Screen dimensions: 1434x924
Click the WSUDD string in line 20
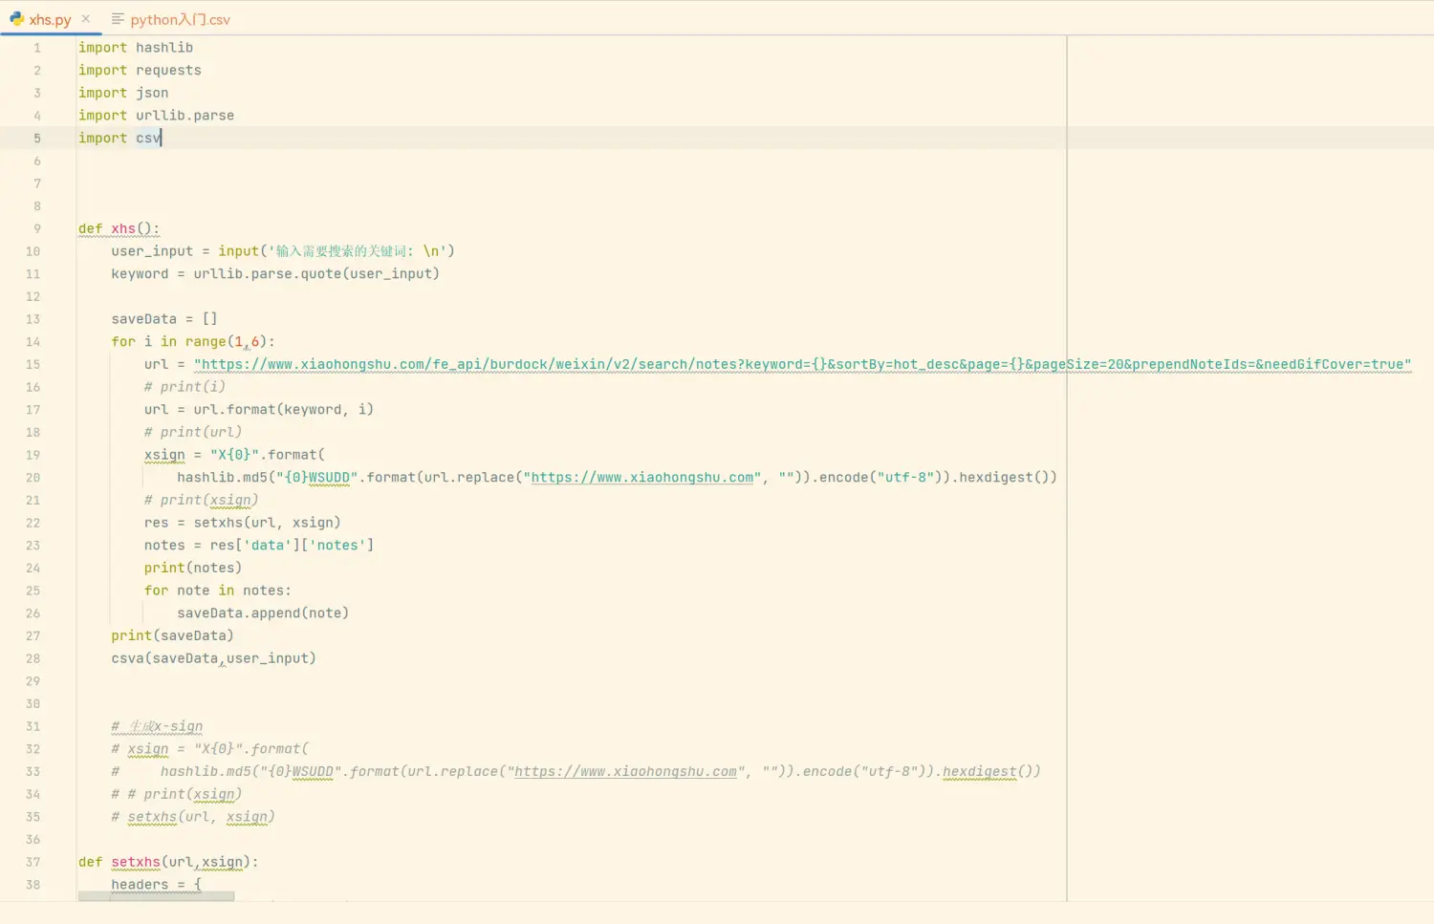coord(329,477)
